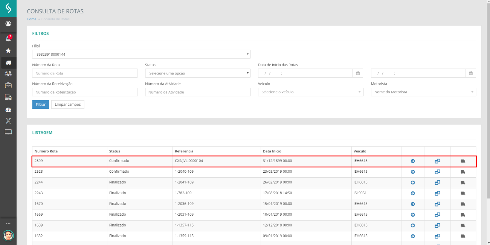Expand the Filial dropdown
The height and width of the screenshot is (245, 490).
click(x=141, y=54)
